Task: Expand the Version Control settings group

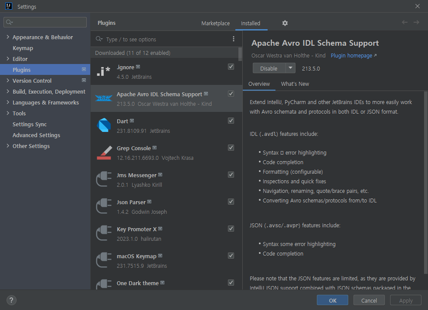Action: (x=8, y=81)
